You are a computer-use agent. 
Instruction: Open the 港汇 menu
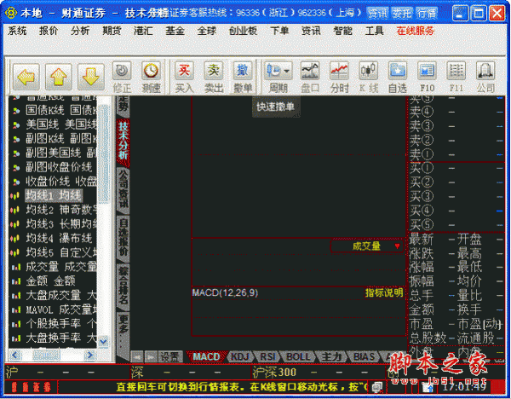143,31
